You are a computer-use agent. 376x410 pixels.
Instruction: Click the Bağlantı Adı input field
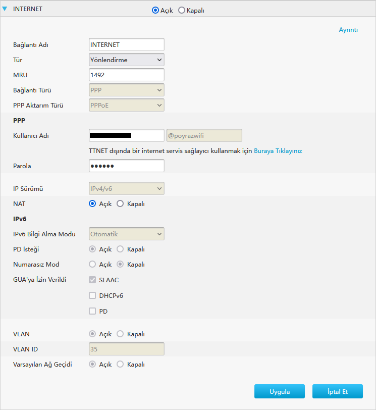click(x=127, y=44)
